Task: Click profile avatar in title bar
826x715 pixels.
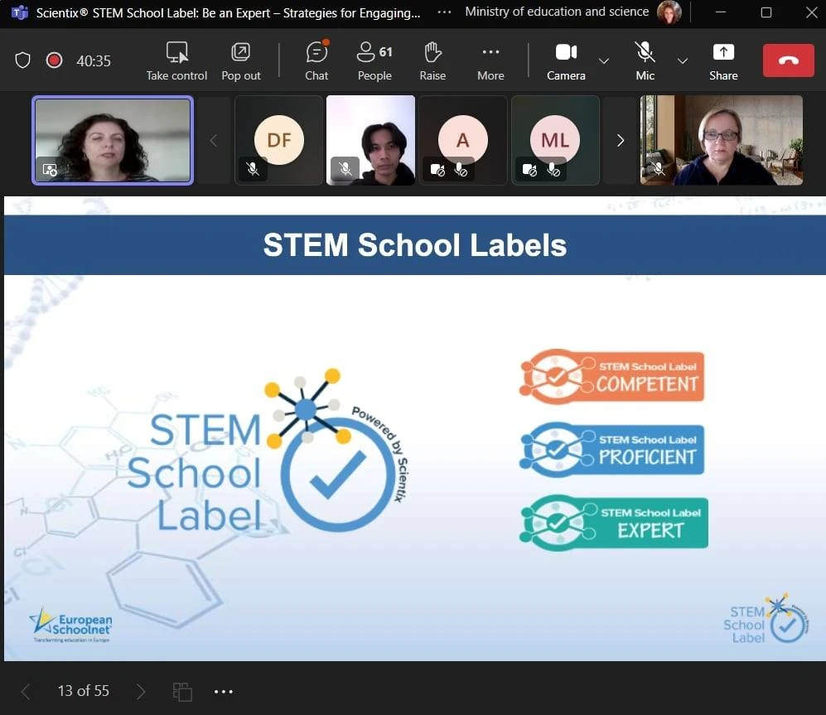Action: 669,12
